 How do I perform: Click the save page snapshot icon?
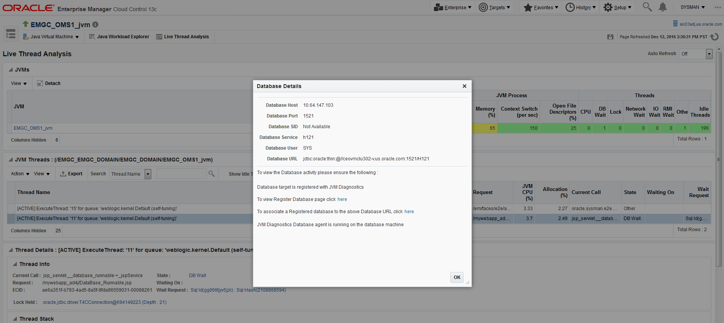[x=610, y=37]
